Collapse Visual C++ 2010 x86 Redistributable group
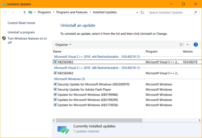This screenshot has width=202, height=138. coord(97,68)
